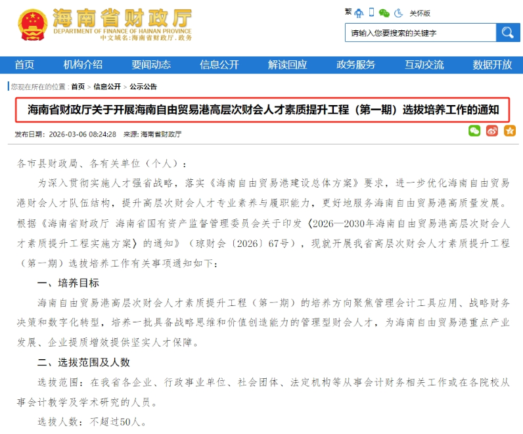The width and height of the screenshot is (523, 434).
Task: Open the 数据开放 menu item
Action: 492,64
